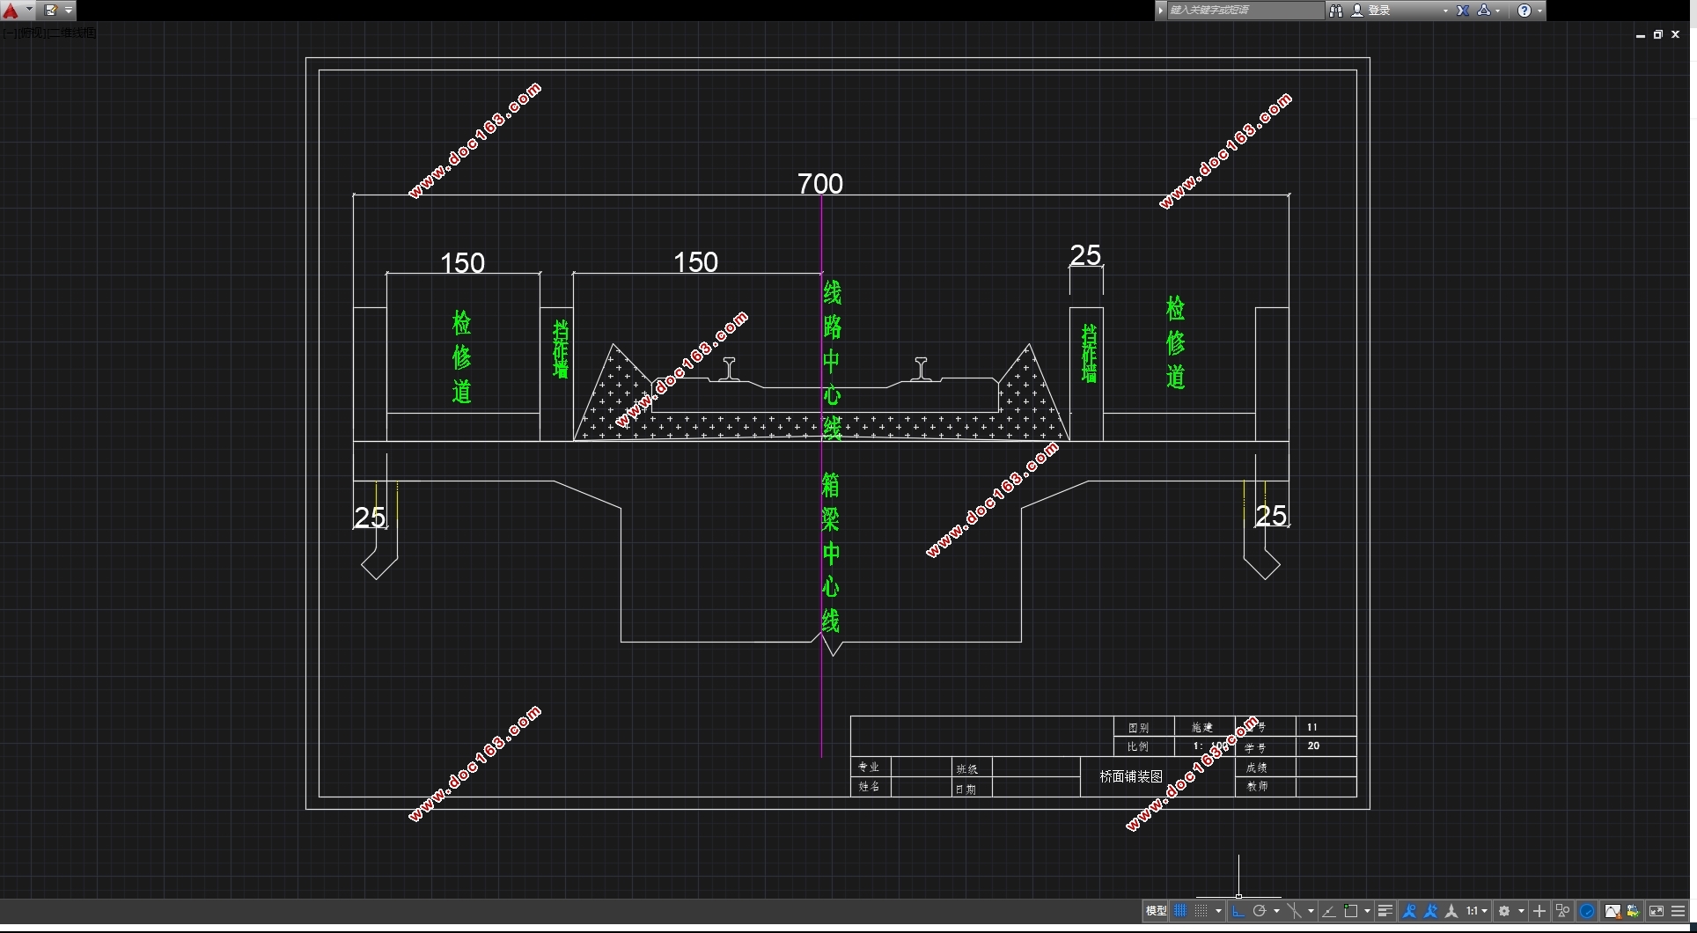Toggle polar tracking icon

click(1260, 911)
